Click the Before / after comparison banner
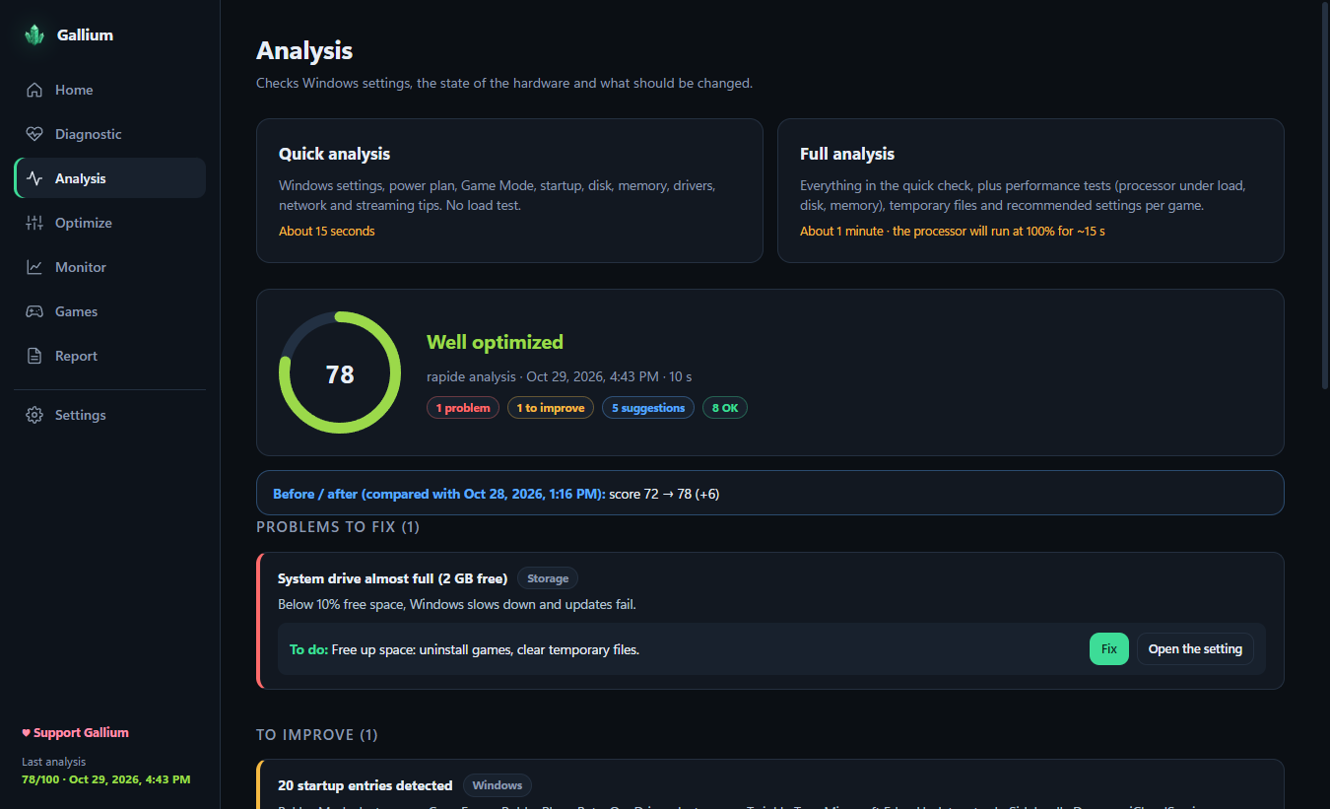1330x809 pixels. coord(770,494)
